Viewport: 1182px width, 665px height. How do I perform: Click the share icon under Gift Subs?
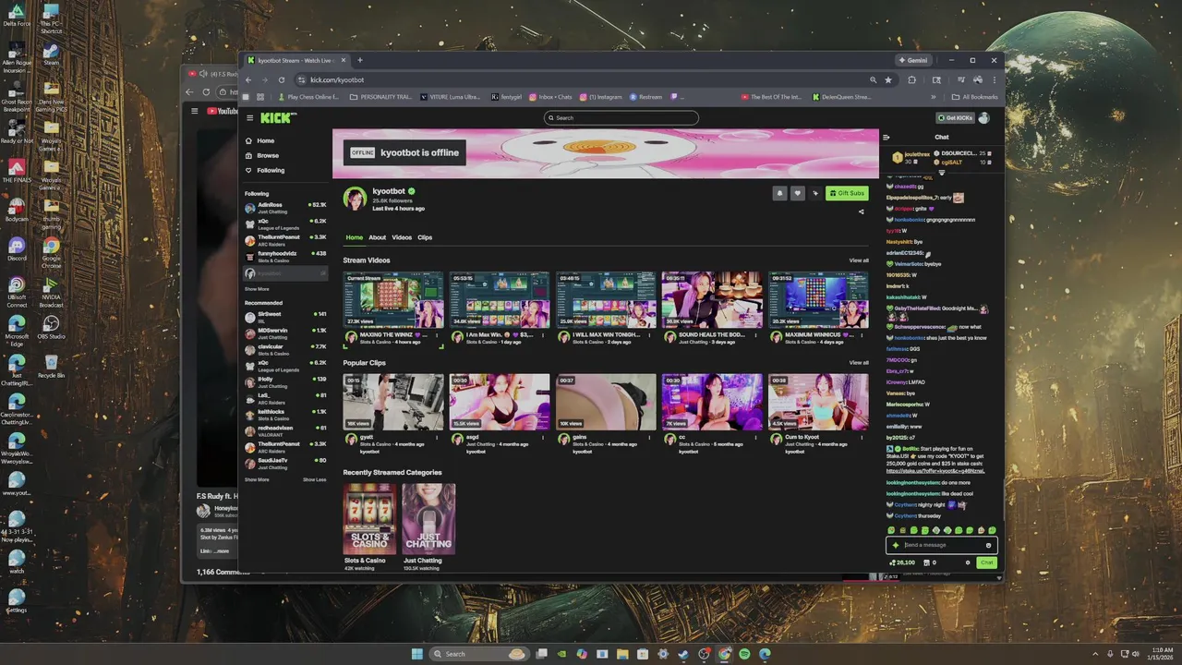862,212
